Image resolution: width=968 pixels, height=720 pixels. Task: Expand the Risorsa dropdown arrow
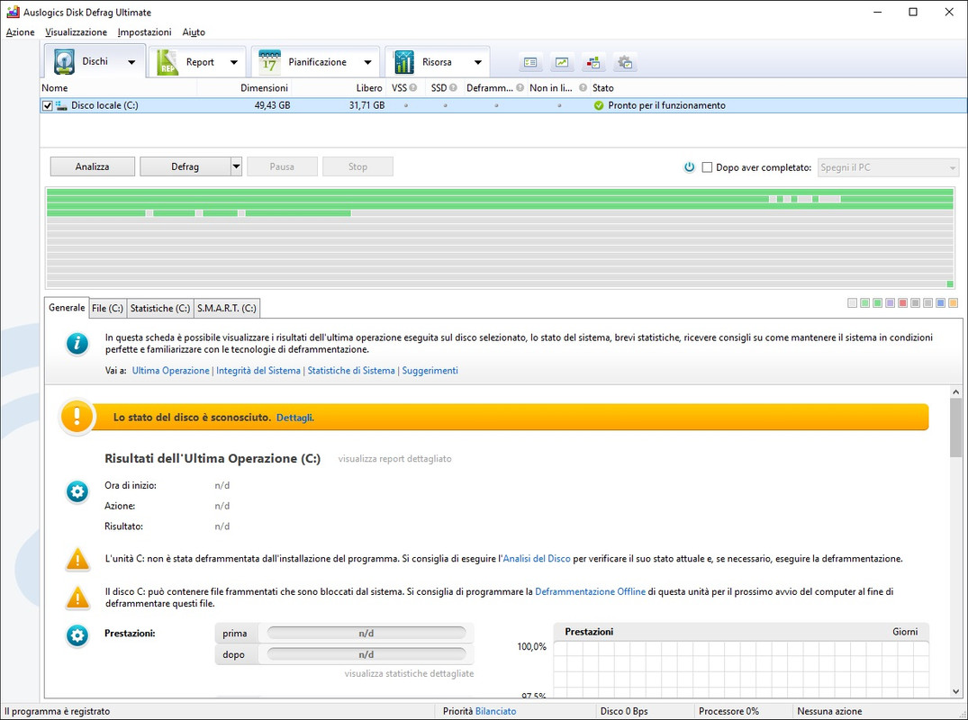[478, 62]
